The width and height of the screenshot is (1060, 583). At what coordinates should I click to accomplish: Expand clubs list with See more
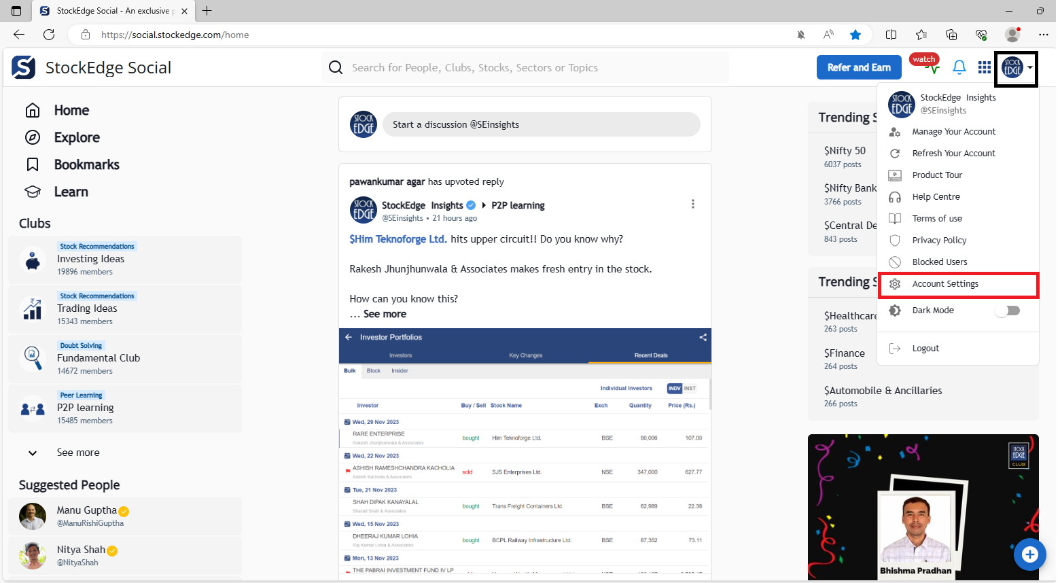pyautogui.click(x=77, y=453)
